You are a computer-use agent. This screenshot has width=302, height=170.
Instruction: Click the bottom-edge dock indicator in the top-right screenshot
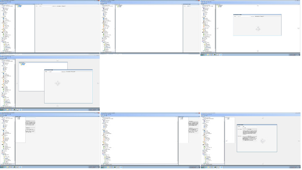tap(258, 51)
